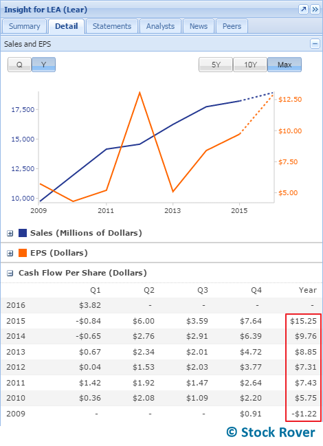Select the 2015 Q2 value $6.00
The image size is (323, 446).
coord(144,321)
